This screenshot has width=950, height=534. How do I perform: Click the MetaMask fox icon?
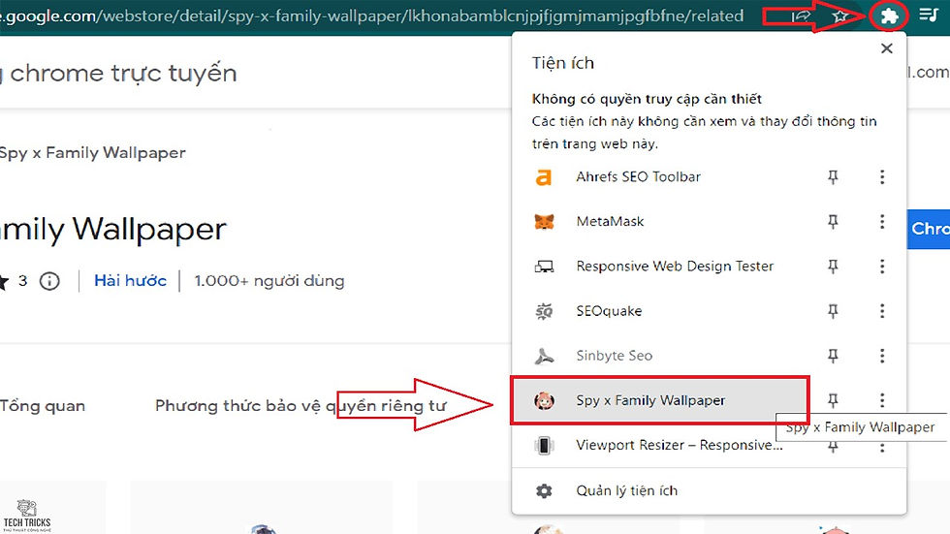(544, 222)
